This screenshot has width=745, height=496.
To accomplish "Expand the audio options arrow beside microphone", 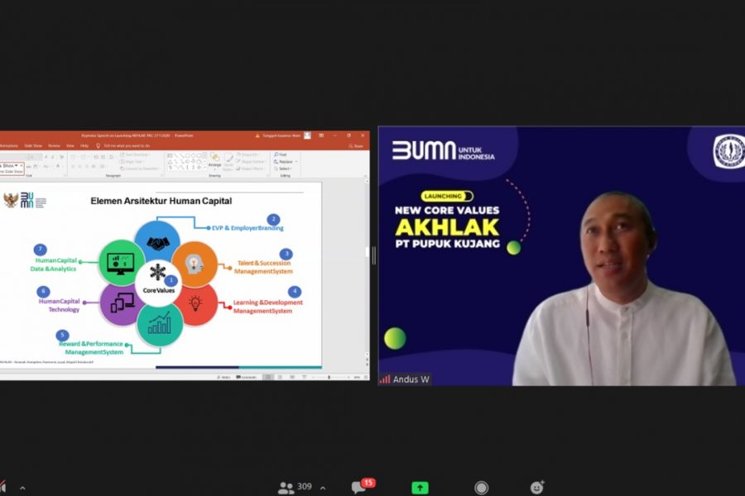I will 22,488.
